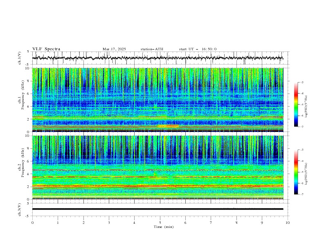Image resolution: width=324 pixels, height=250 pixels.
Task: Click the "ch.1(V)" waveform axis label
Action: 20,58
